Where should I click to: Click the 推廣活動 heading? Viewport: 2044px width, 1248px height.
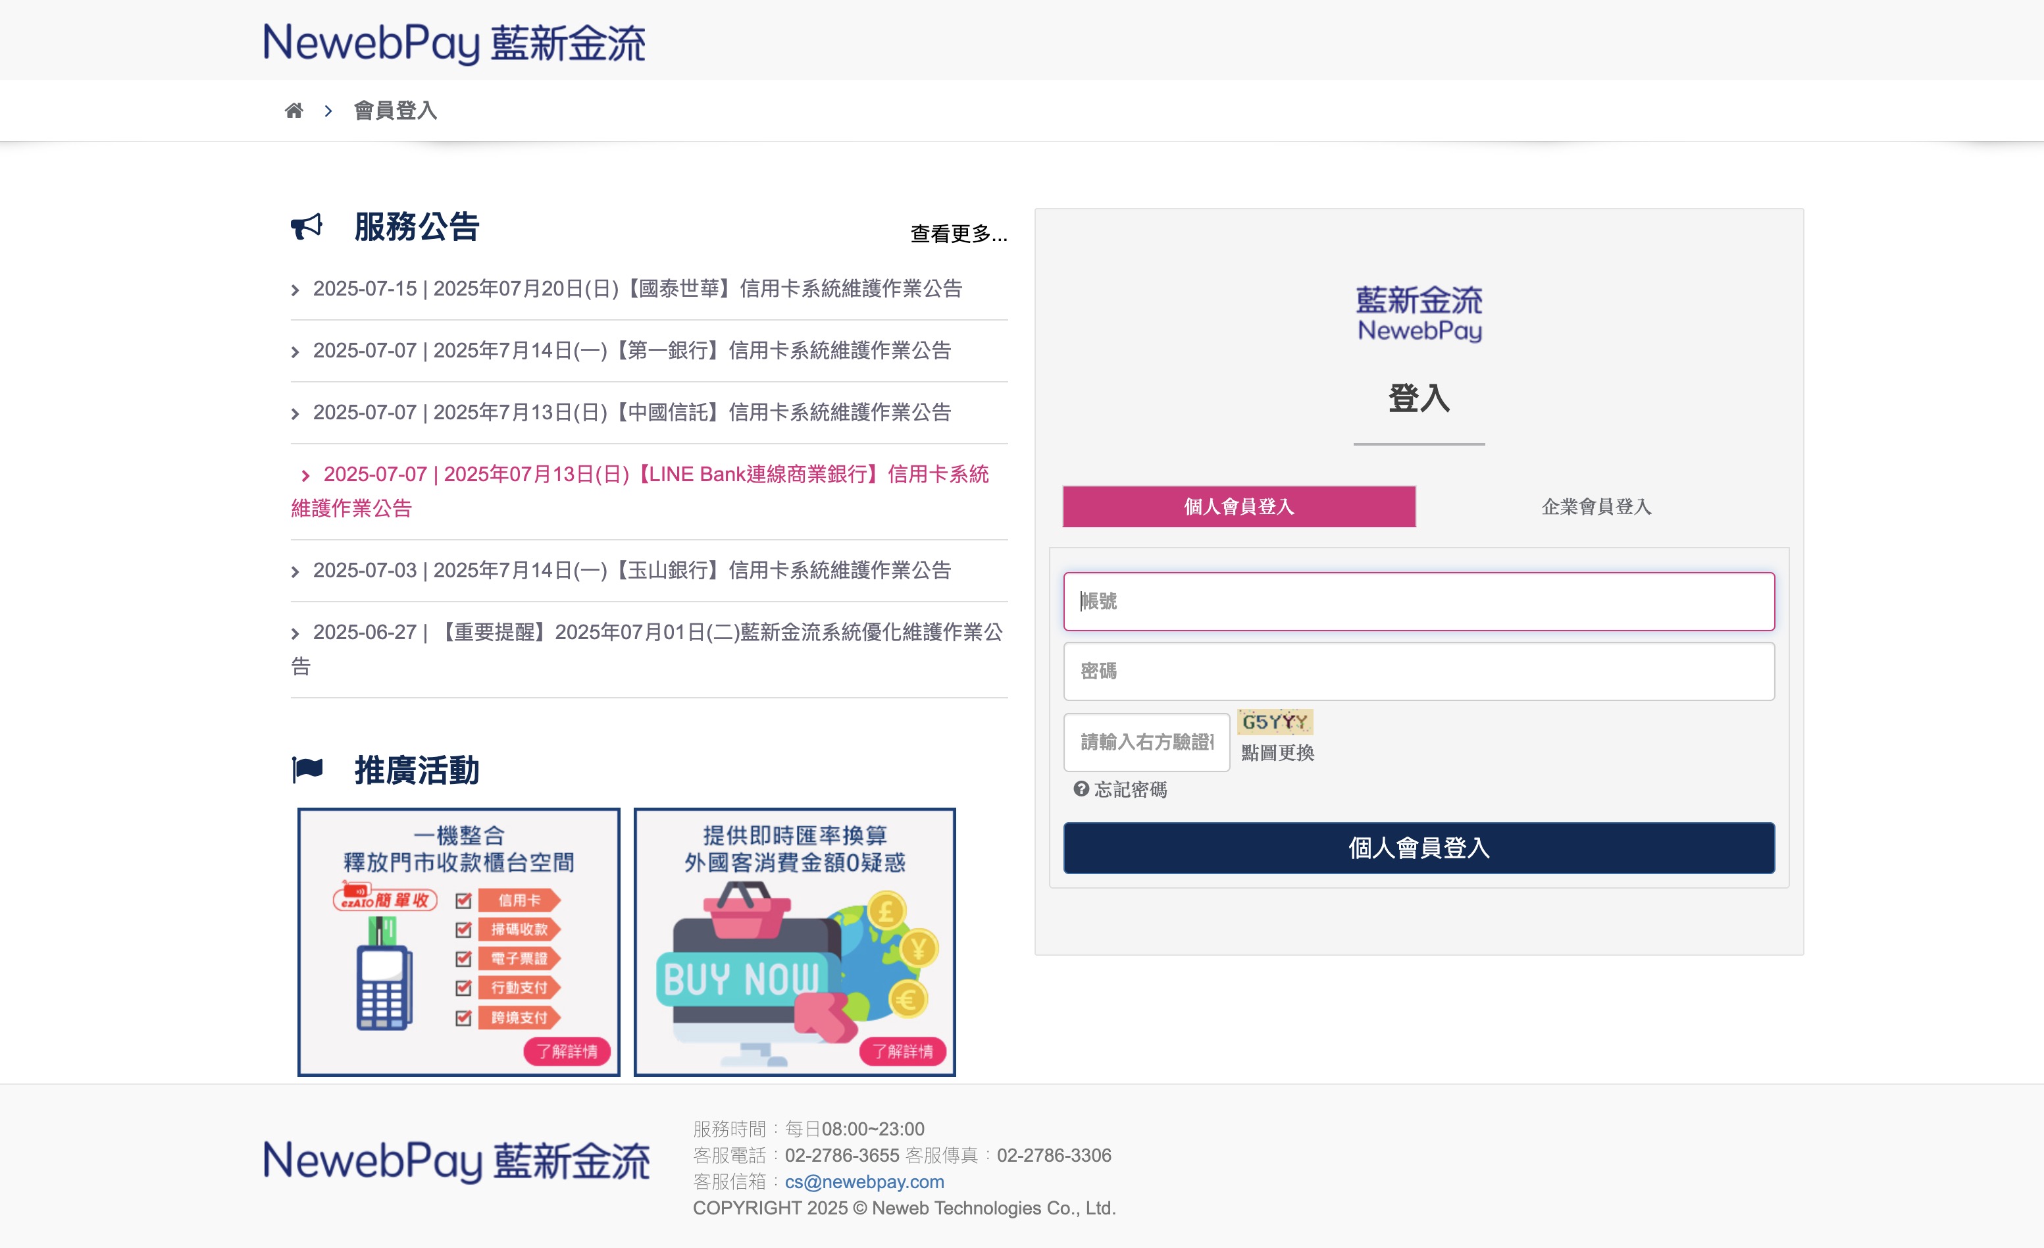click(x=417, y=771)
